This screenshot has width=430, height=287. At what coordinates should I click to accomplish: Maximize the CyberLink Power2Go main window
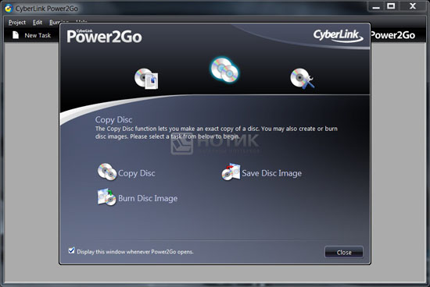391,6
